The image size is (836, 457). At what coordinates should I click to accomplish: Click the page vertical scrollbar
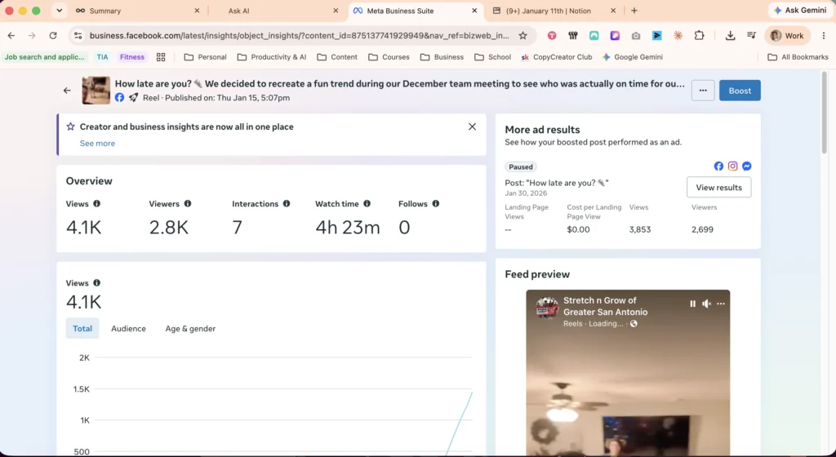[x=825, y=113]
